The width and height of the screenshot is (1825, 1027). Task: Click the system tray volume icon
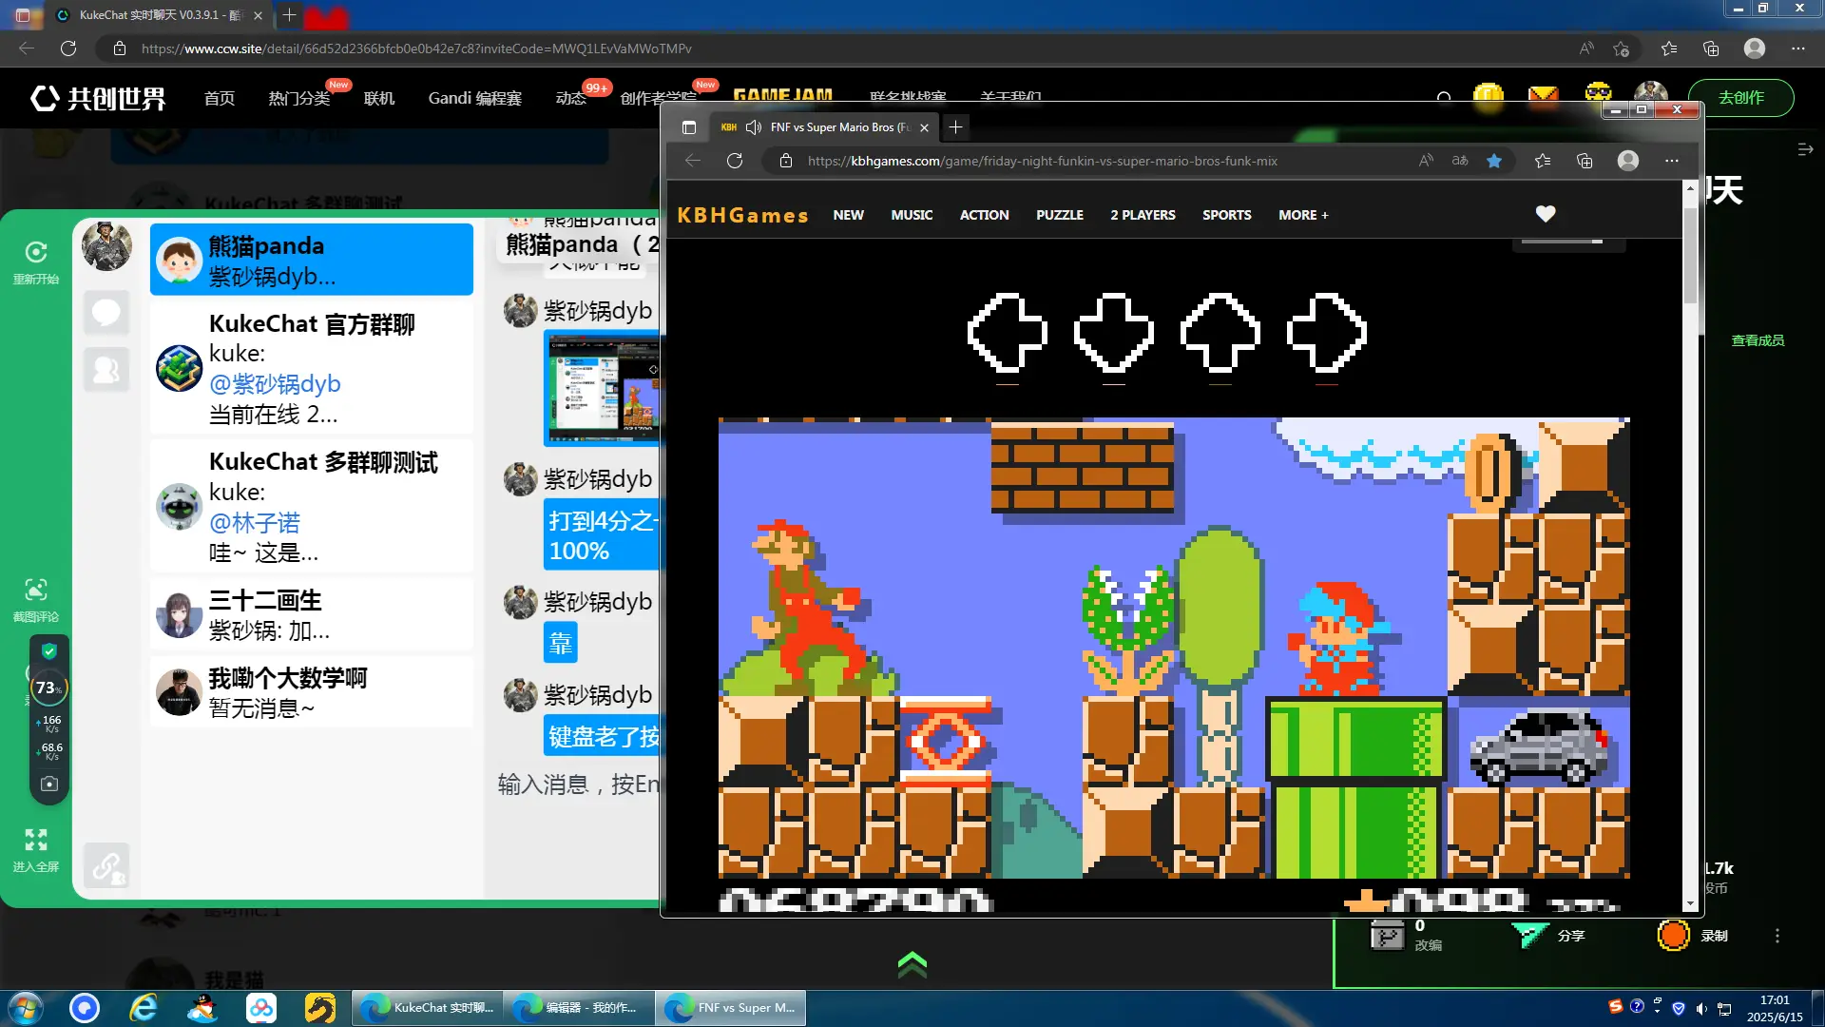(x=1701, y=1008)
